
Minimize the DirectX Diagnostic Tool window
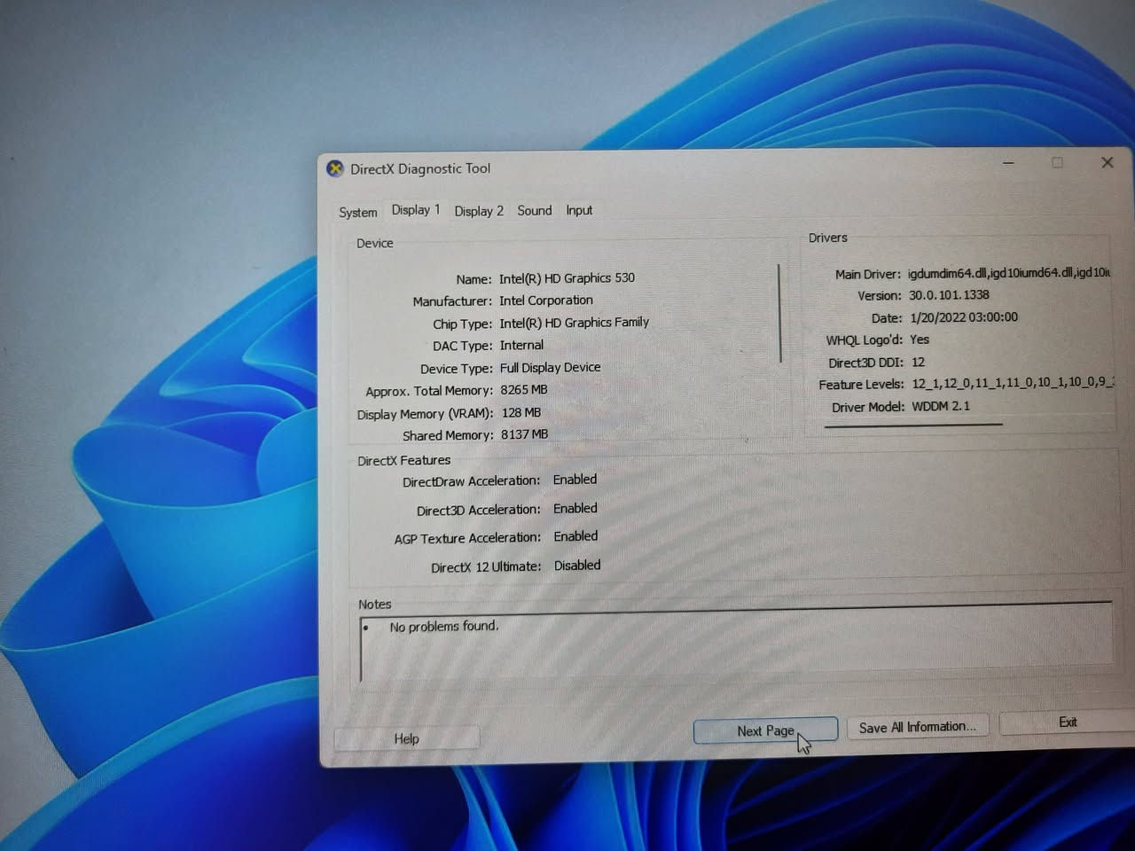[x=1008, y=163]
